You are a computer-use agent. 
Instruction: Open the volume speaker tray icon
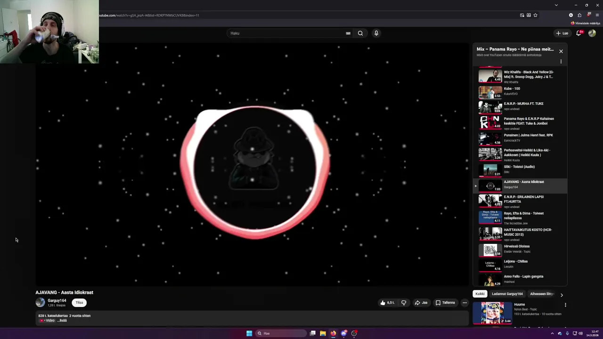(x=580, y=333)
